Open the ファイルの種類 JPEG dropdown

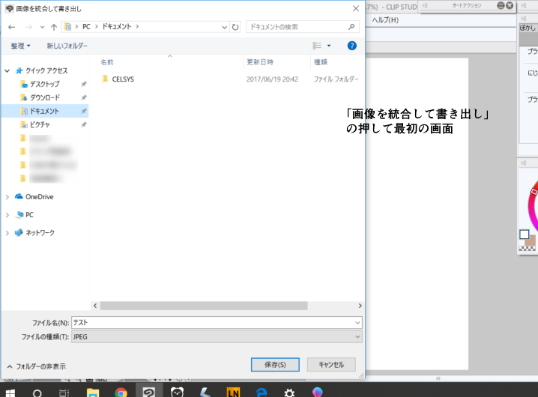(217, 337)
